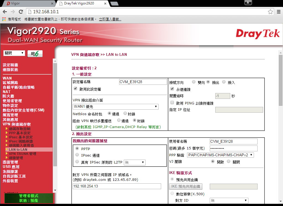The image size is (283, 206).
Task: Open USB 應用 menu
Action: point(11,167)
